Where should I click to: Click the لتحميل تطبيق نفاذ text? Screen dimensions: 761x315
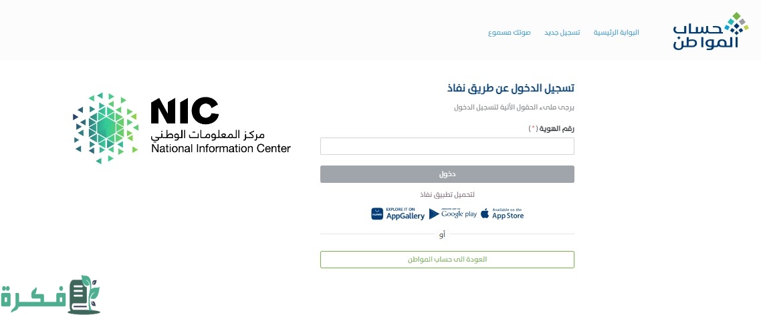pos(447,194)
